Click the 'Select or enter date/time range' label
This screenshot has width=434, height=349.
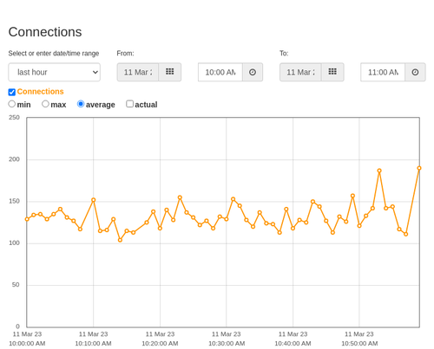54,54
